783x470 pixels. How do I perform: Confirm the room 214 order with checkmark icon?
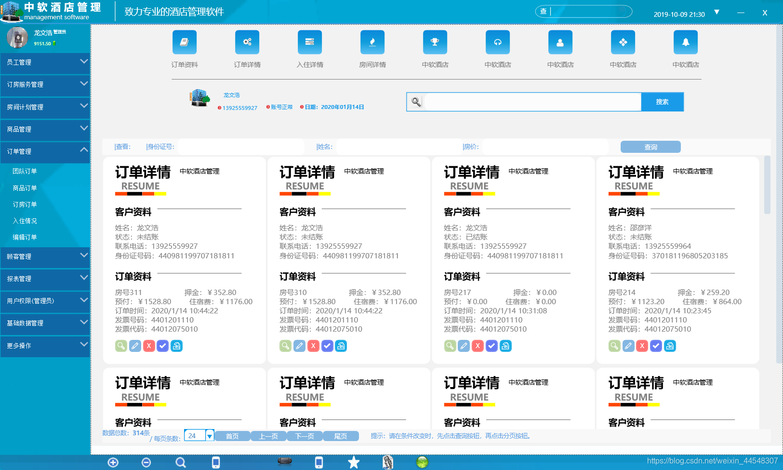tap(656, 346)
